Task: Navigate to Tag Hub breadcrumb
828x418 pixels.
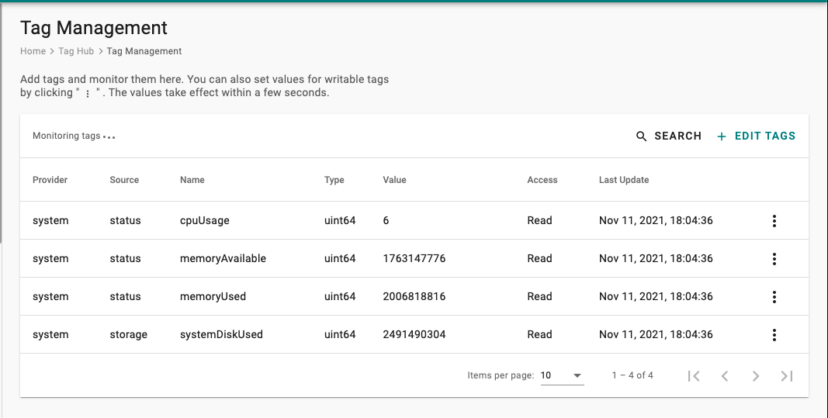Action: tap(76, 51)
